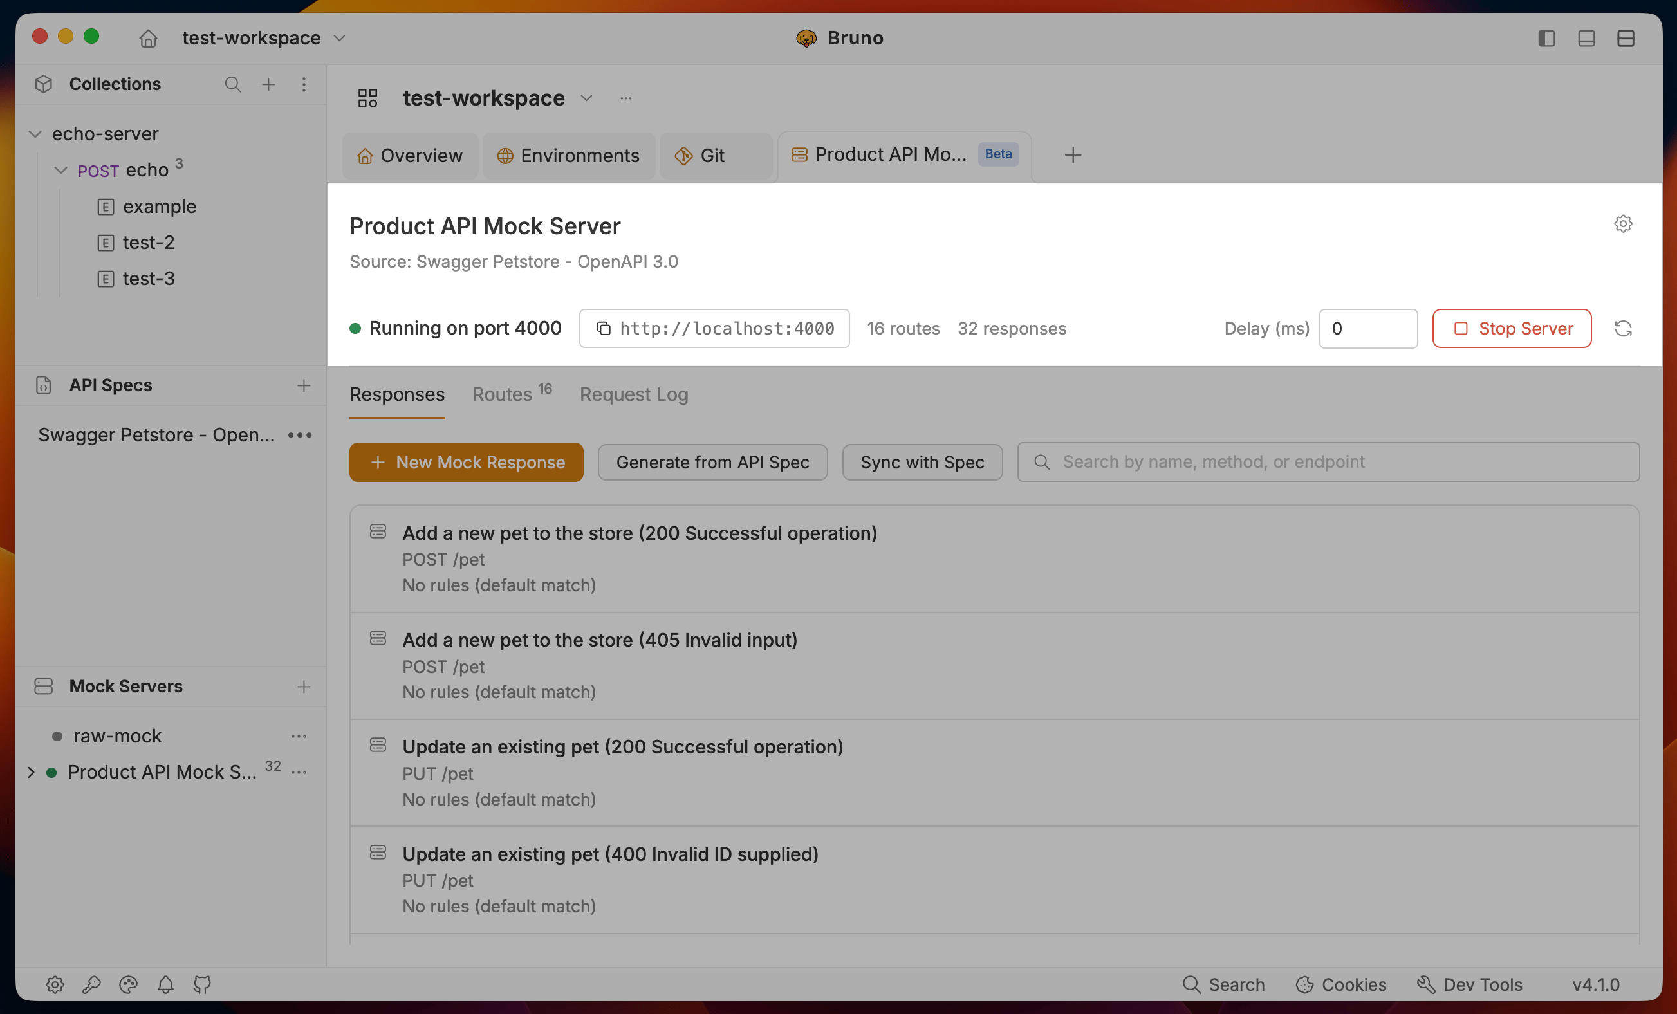Open notifications bell icon
Screen dimensions: 1677x1014
[x=165, y=985]
